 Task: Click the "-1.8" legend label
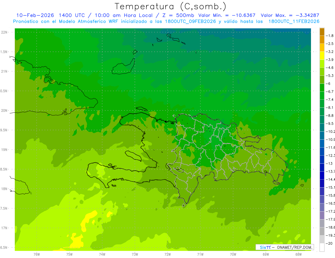click(x=329, y=36)
